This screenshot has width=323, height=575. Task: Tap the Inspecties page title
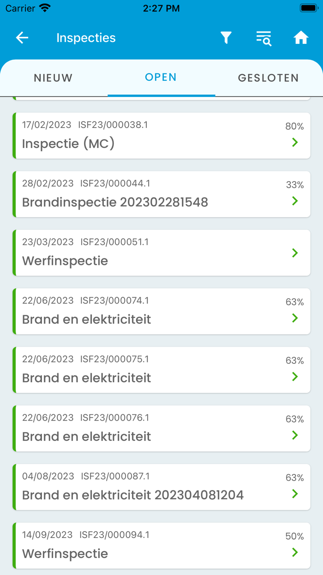(86, 38)
